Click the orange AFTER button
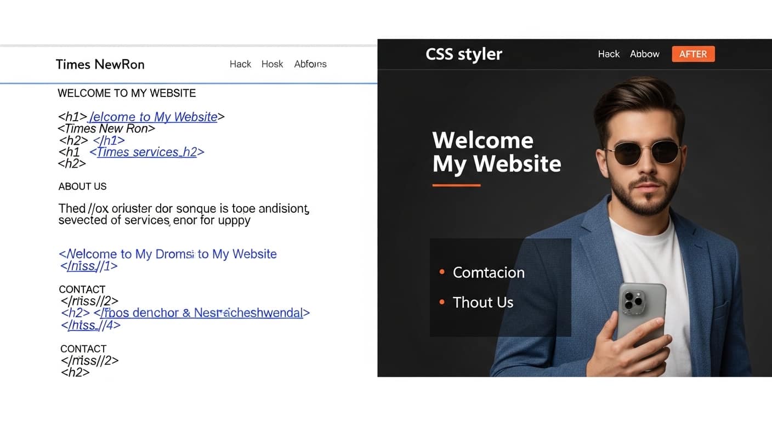This screenshot has height=421, width=772. [x=692, y=54]
